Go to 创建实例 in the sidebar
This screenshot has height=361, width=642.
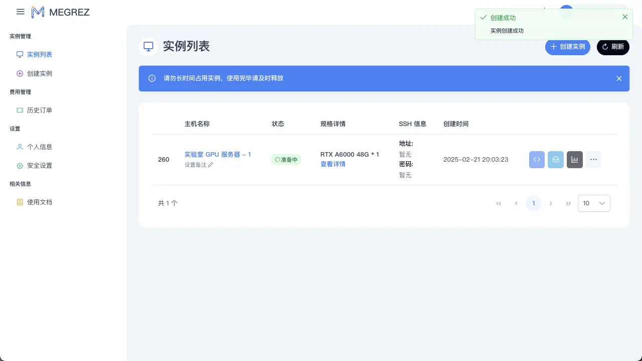(x=40, y=73)
